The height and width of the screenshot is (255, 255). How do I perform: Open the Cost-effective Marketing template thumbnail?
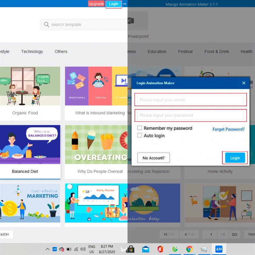coord(30,203)
